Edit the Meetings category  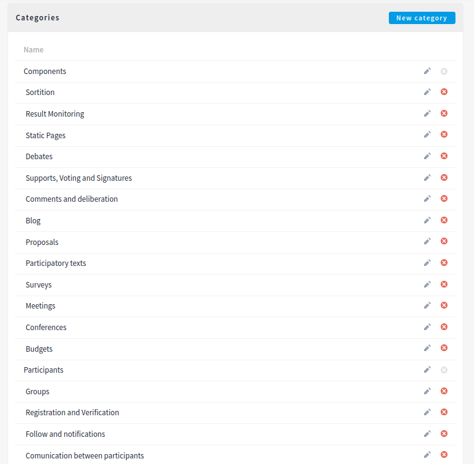pos(427,305)
